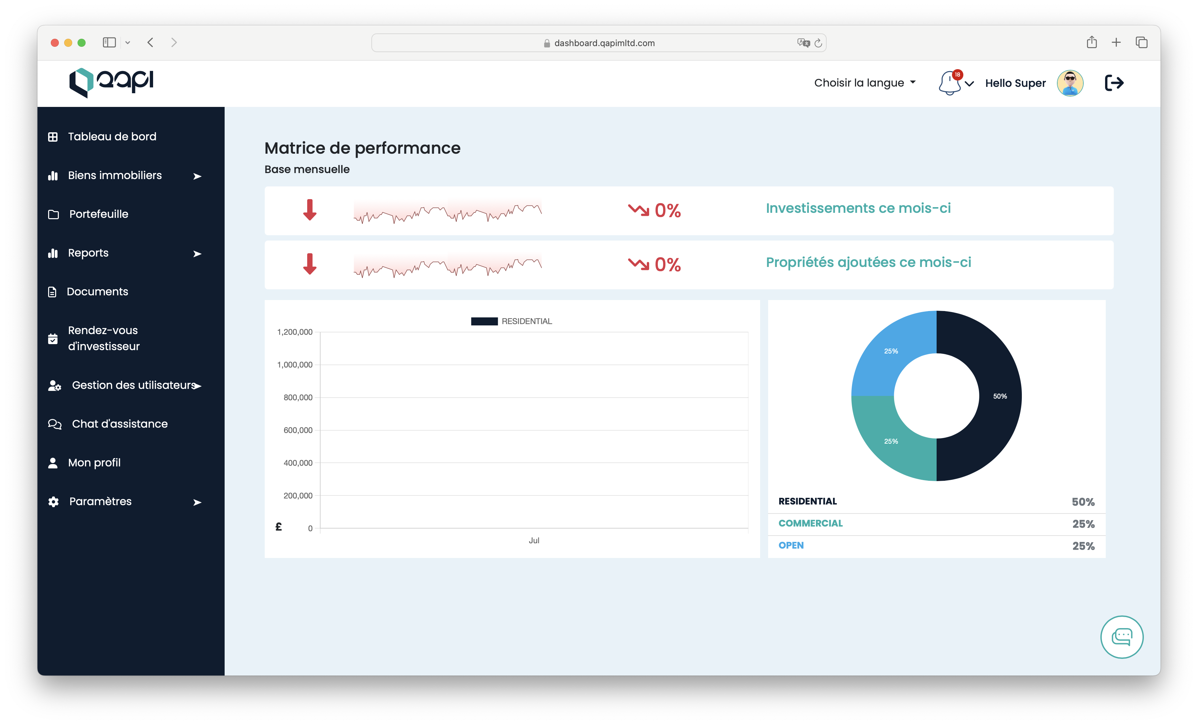Screen dimensions: 1198x725
Task: Open the Mon profil person icon
Action: [x=52, y=462]
